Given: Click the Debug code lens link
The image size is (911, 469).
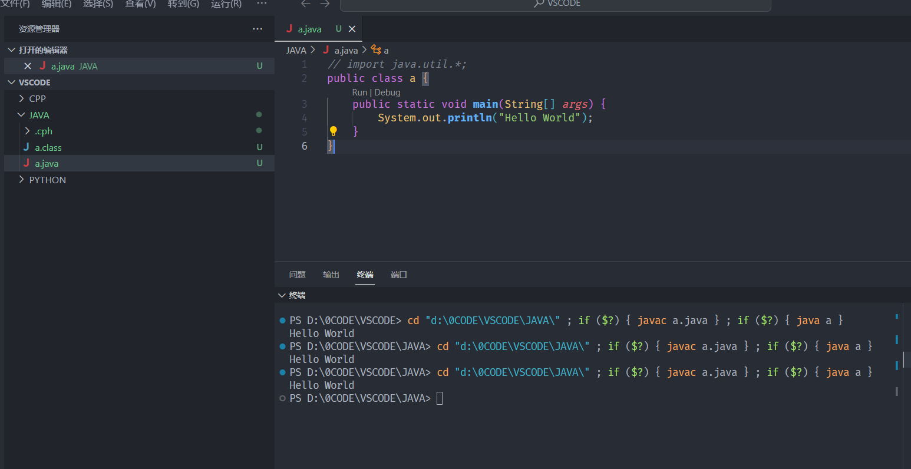Looking at the screenshot, I should pos(387,93).
